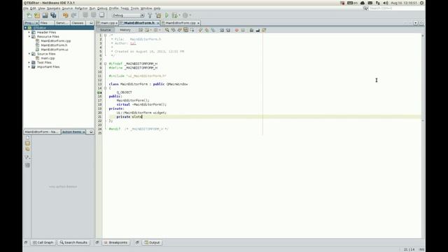Click the Source view button
448x252 pixels.
pos(106,30)
